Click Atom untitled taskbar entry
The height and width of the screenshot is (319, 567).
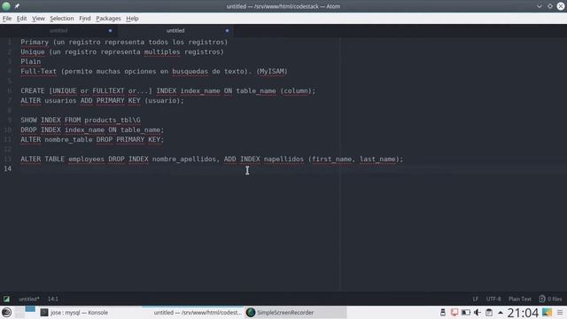click(193, 313)
